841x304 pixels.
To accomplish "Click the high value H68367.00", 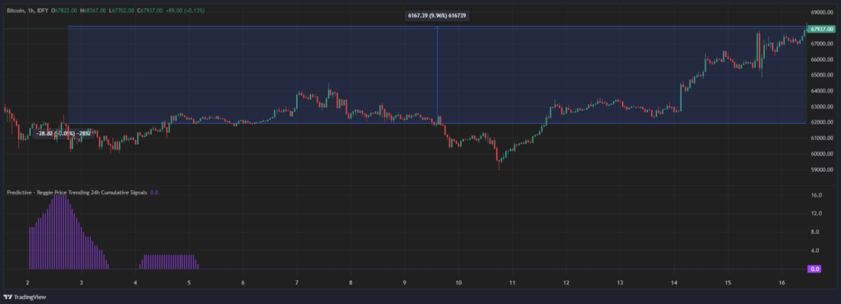I will 93,11.
